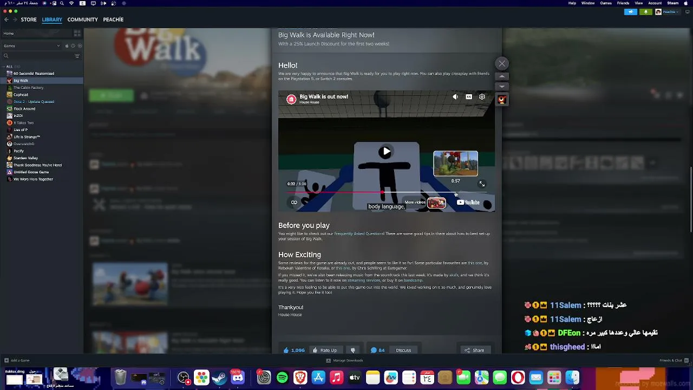Toggle the recent activity clock filter
693x390 pixels.
point(74,46)
